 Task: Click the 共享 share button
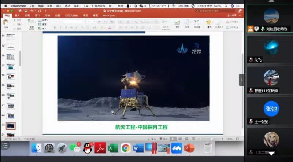(x=232, y=16)
